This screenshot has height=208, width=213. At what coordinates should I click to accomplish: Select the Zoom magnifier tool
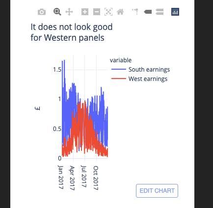pos(57,12)
